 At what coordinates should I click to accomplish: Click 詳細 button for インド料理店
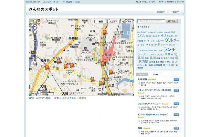pyautogui.click(x=176, y=115)
